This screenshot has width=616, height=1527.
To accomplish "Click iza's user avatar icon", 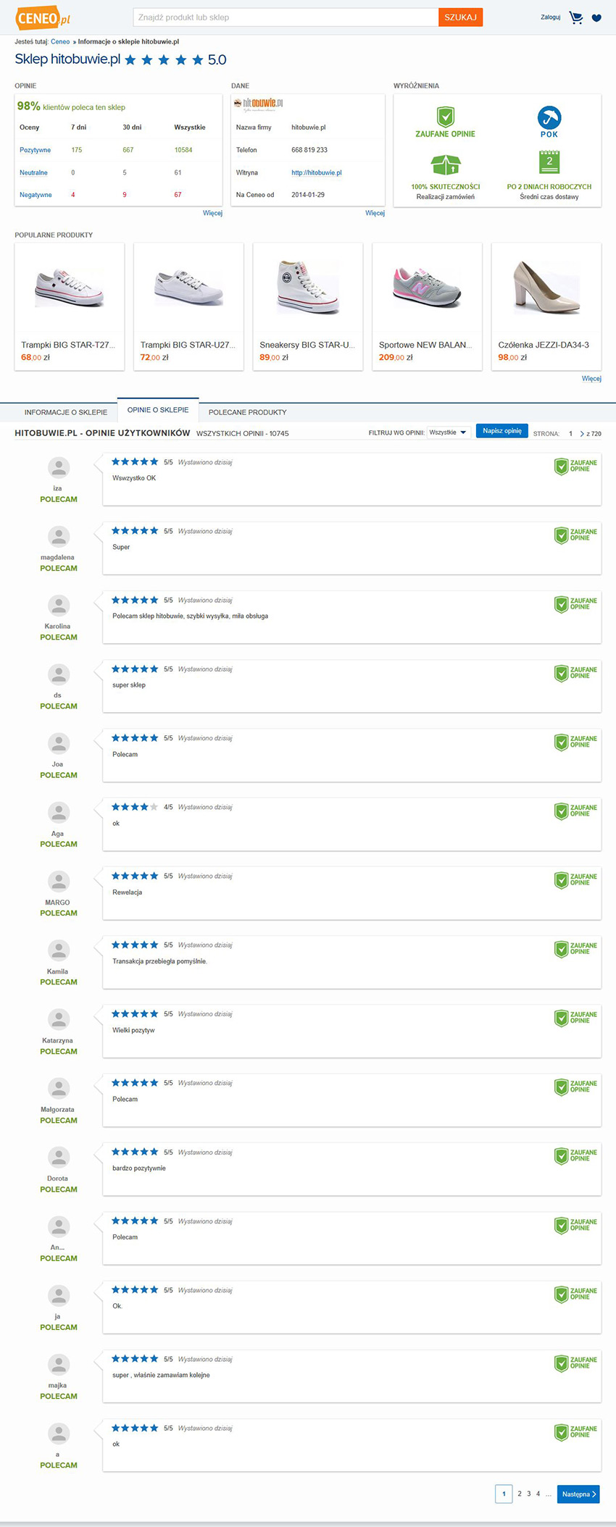I will [59, 468].
